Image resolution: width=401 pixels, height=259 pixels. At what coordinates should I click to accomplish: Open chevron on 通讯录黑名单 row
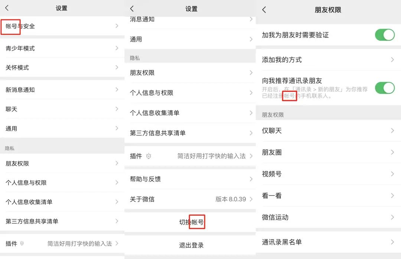tap(392, 242)
